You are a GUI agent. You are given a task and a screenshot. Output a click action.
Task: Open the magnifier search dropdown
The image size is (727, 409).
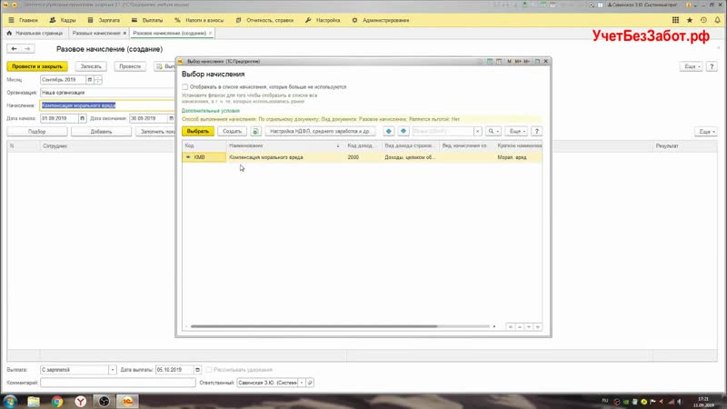click(x=493, y=131)
